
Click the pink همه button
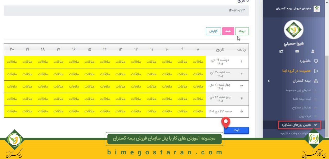(228, 31)
